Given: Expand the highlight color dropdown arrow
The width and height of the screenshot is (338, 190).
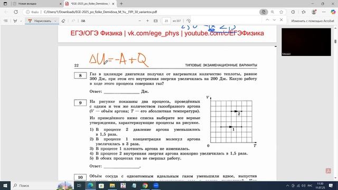Looking at the screenshot, I should coord(21,21).
